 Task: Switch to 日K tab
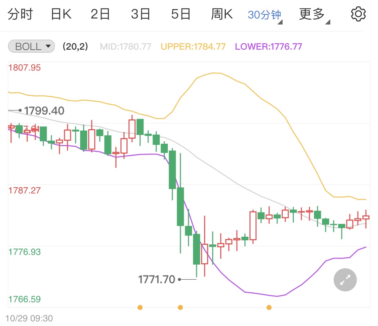61,14
